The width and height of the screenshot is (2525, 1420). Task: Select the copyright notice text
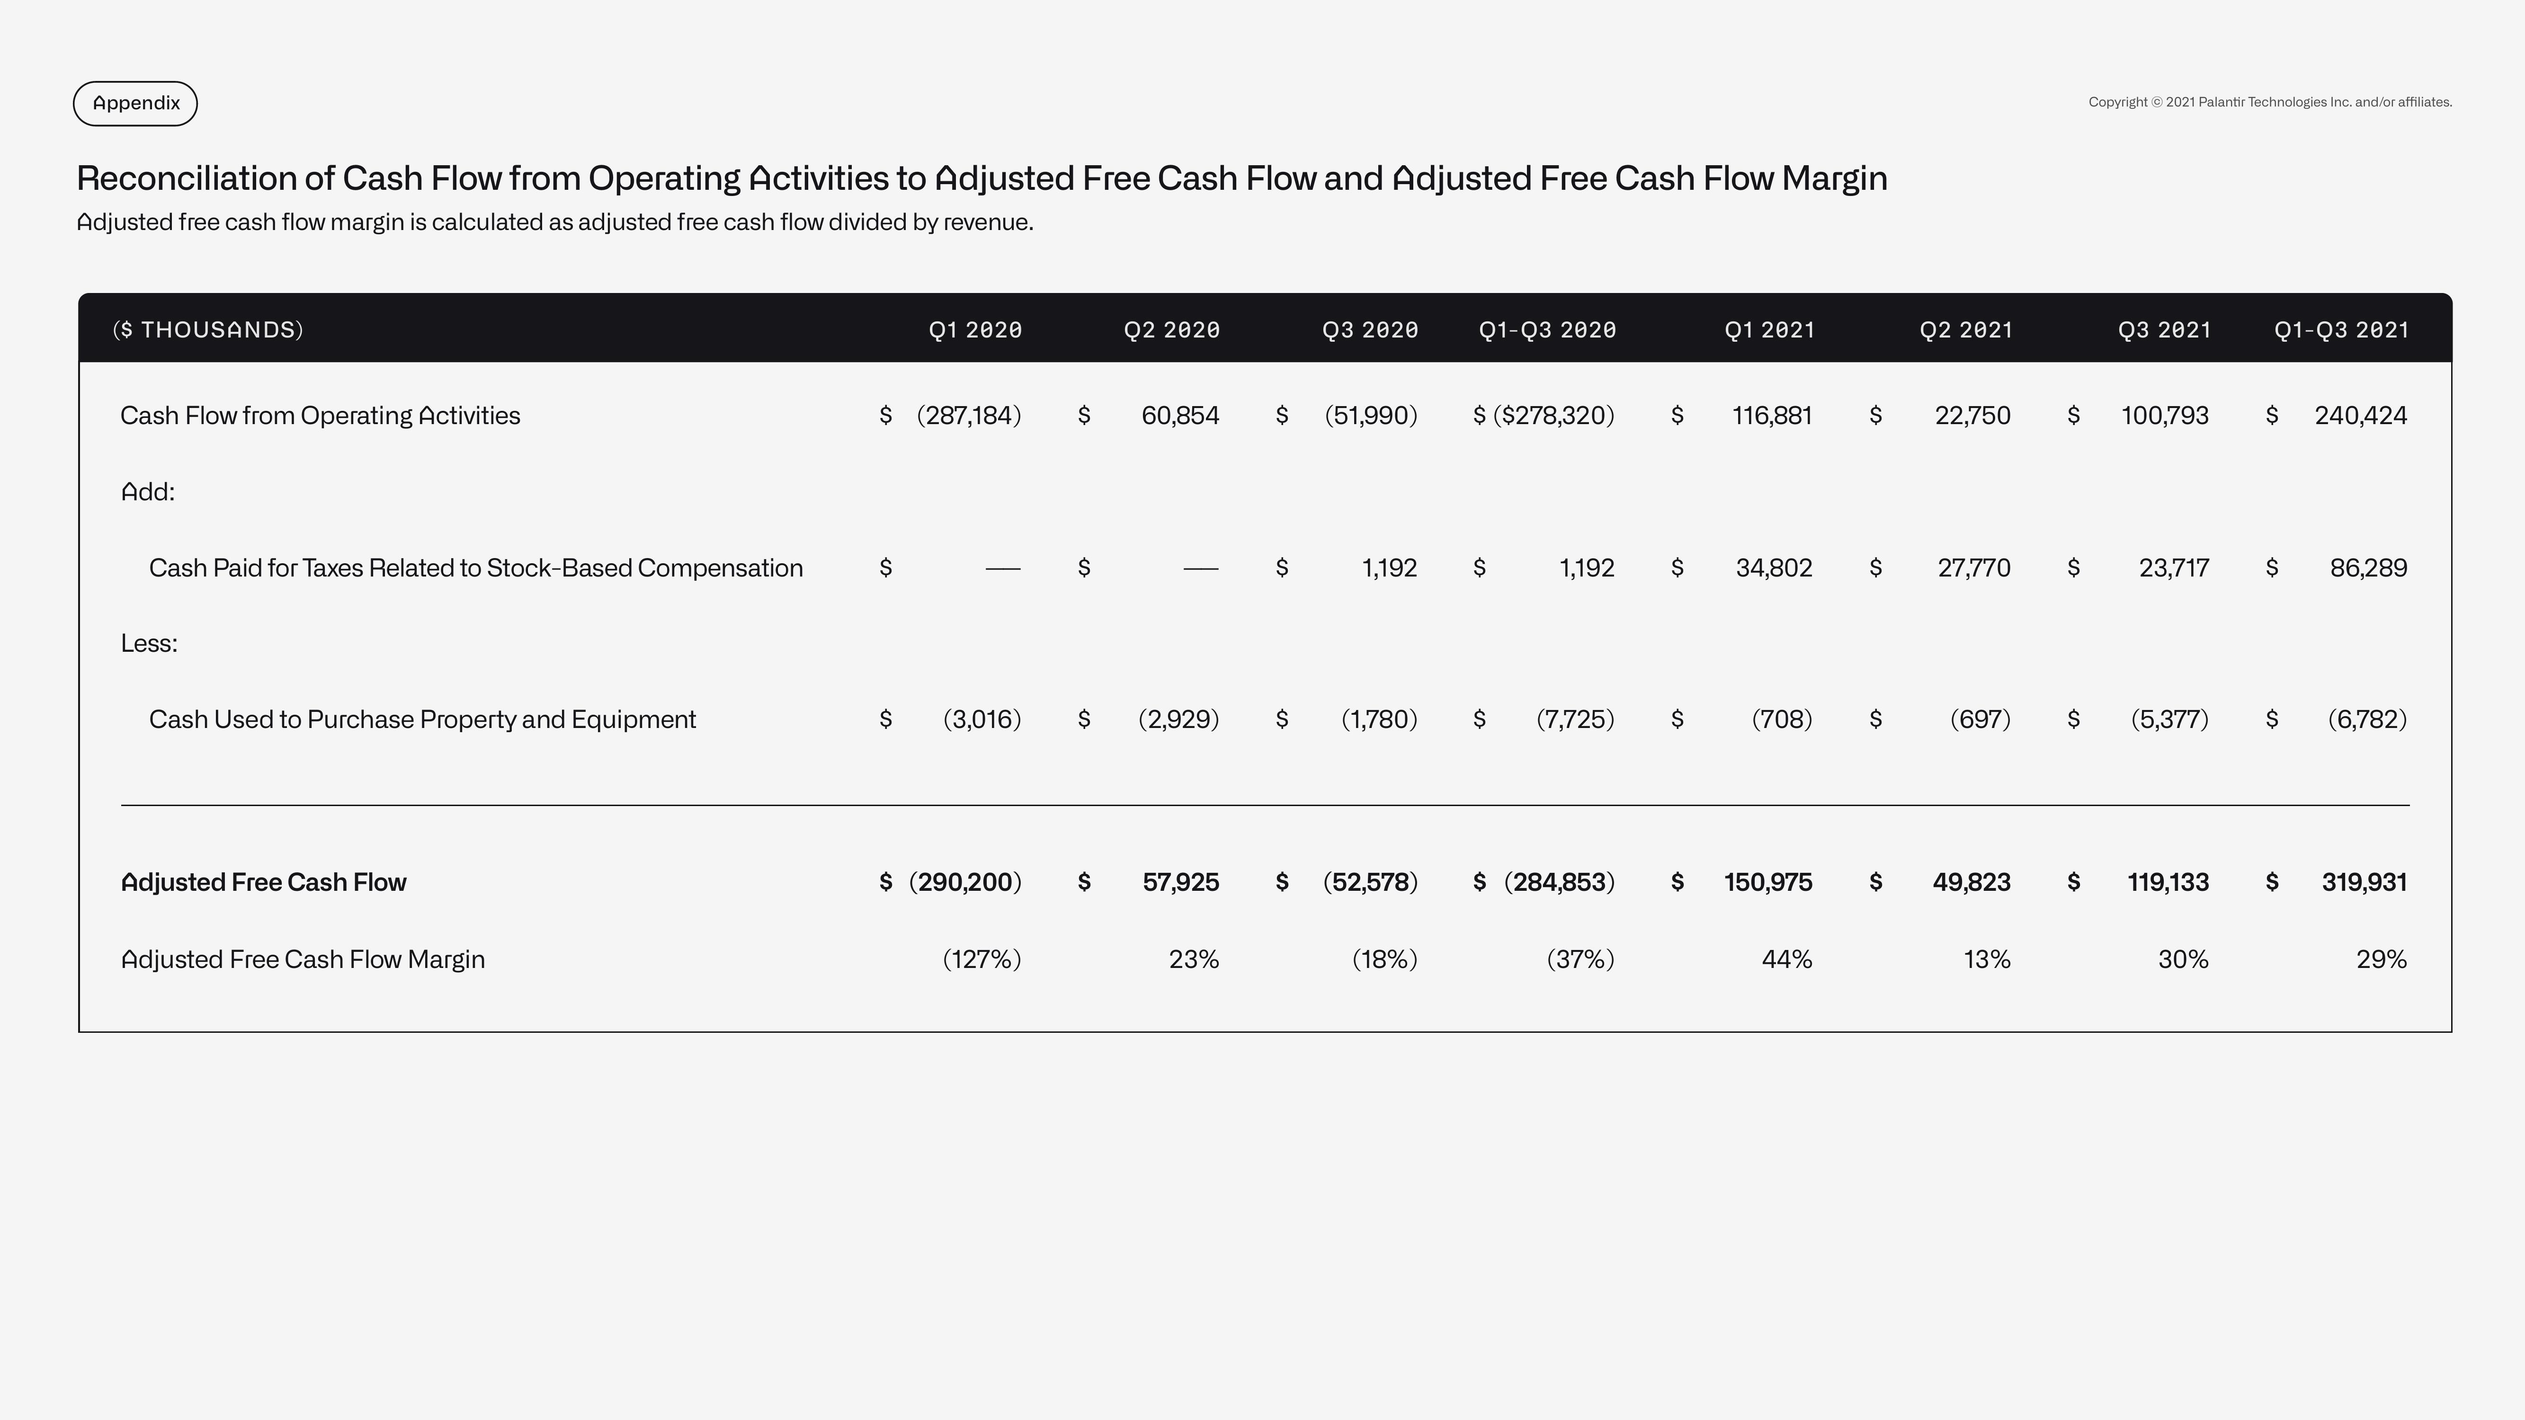click(x=2270, y=102)
